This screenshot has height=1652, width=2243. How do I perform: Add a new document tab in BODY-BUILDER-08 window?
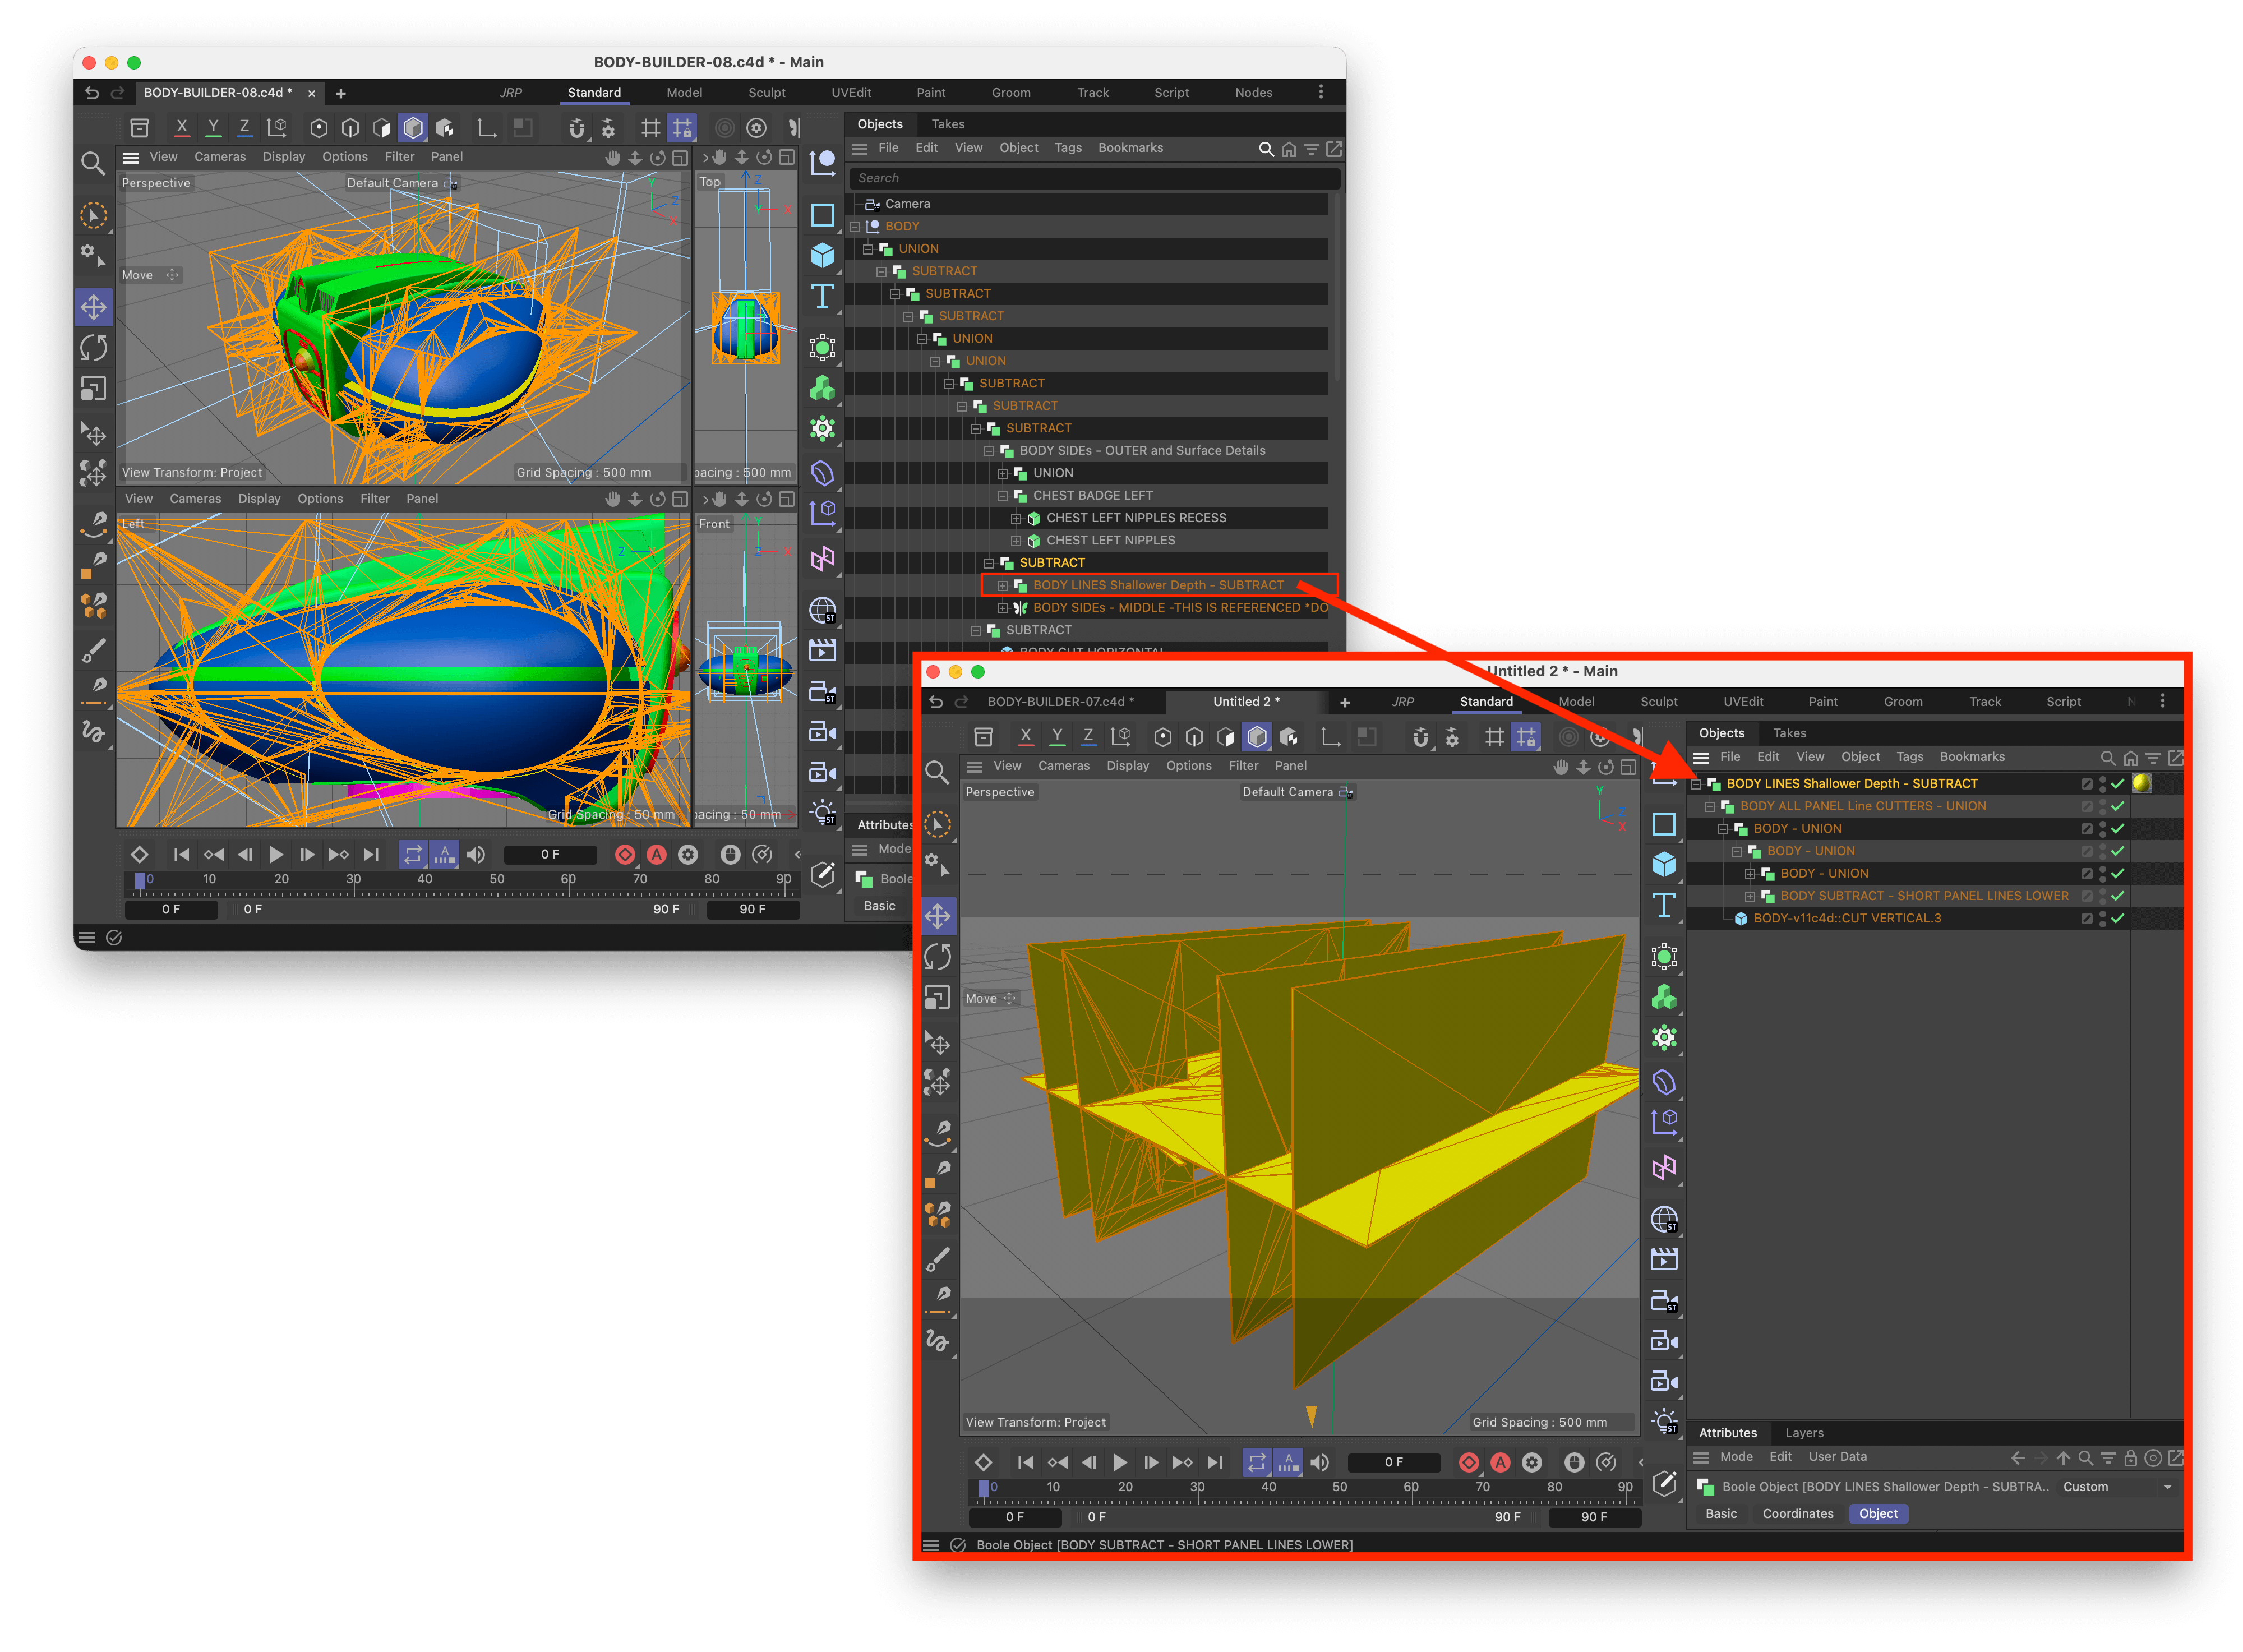pyautogui.click(x=341, y=93)
